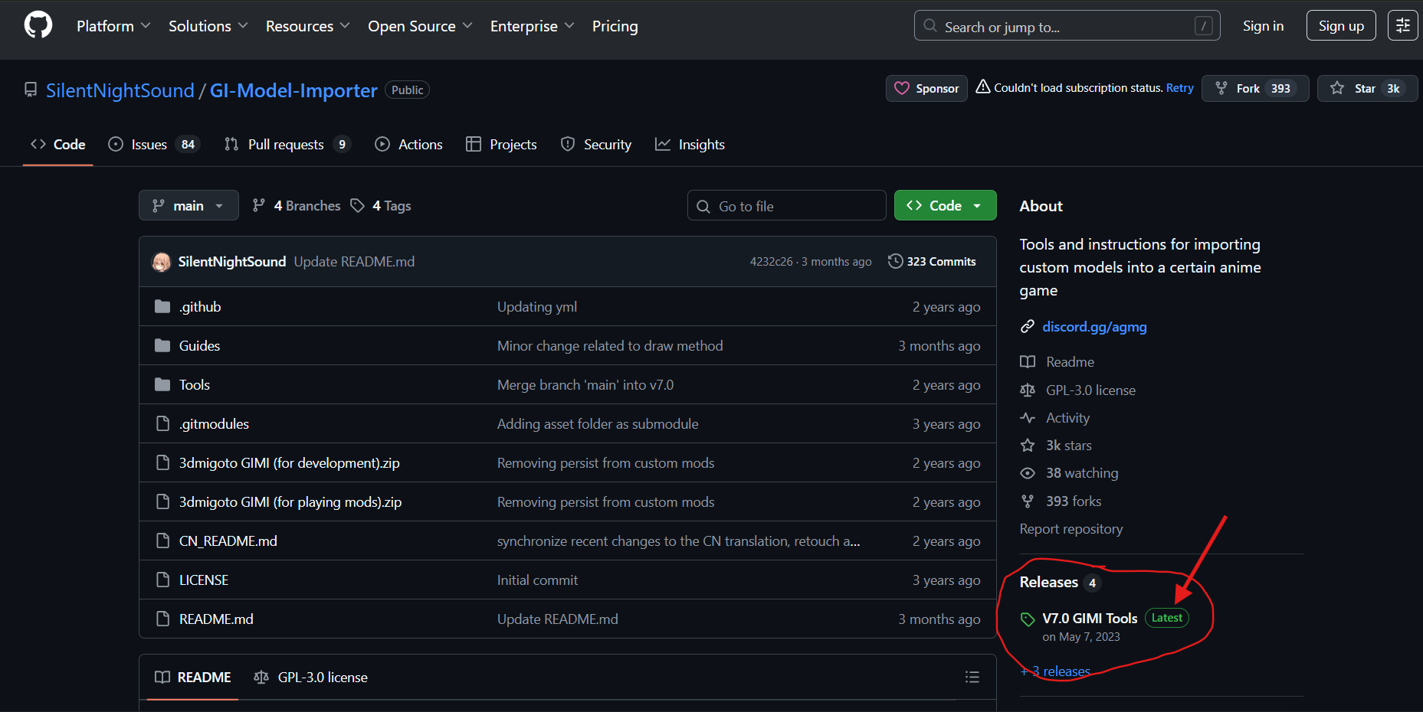Expand the Platform menu

pyautogui.click(x=113, y=26)
